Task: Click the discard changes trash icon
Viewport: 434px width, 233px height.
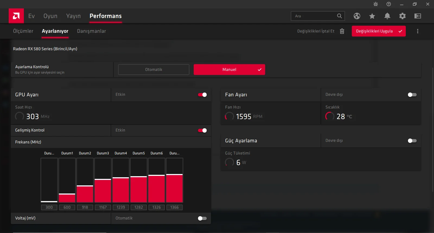Action: click(x=342, y=31)
